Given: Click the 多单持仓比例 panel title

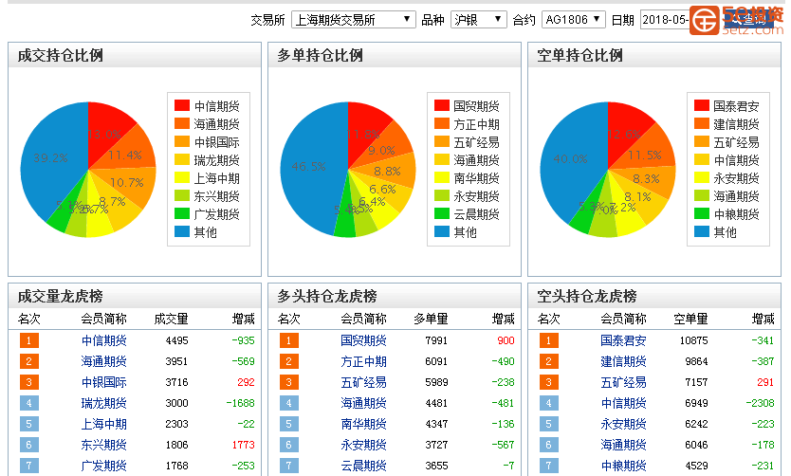Looking at the screenshot, I should point(320,55).
